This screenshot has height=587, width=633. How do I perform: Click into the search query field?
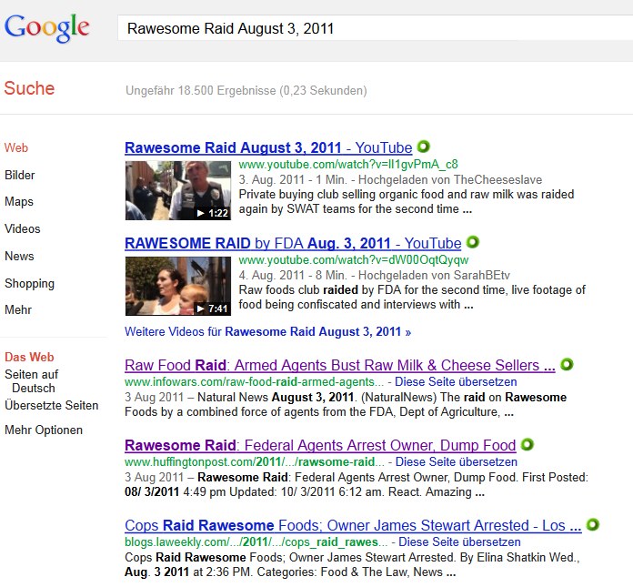tap(376, 28)
